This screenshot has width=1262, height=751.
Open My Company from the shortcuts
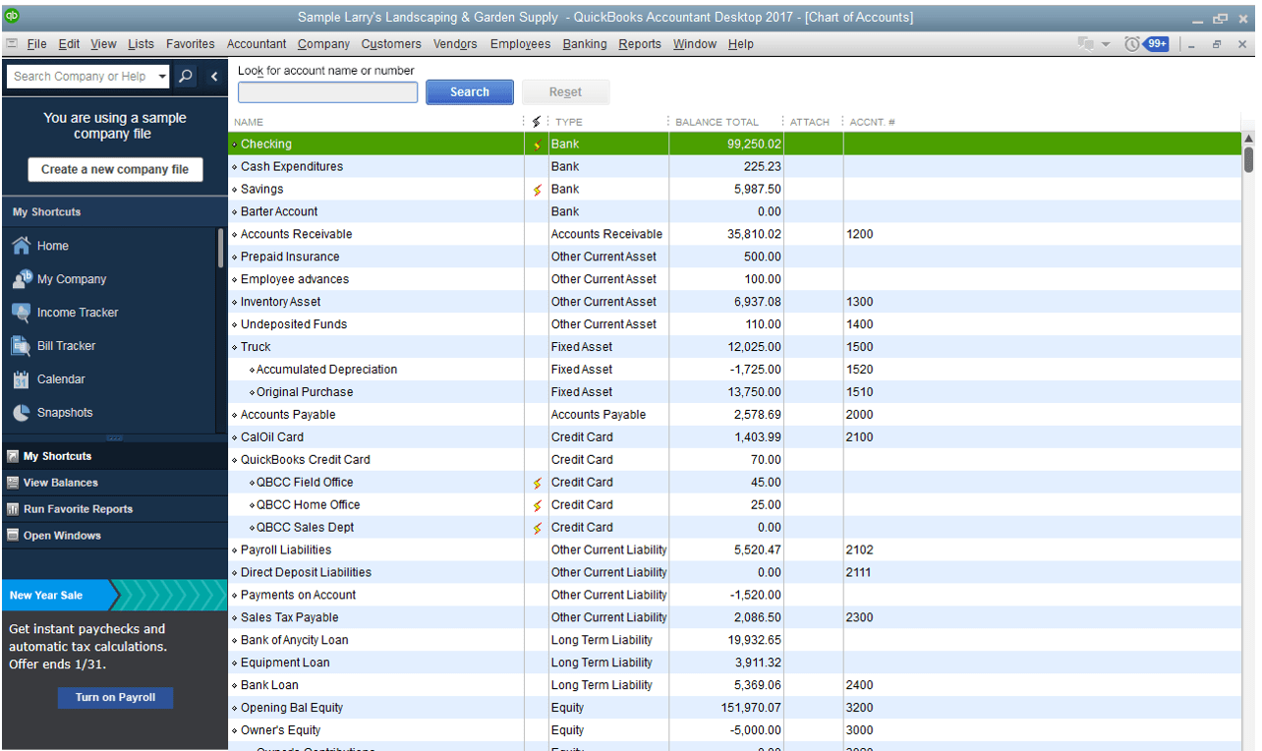point(71,279)
